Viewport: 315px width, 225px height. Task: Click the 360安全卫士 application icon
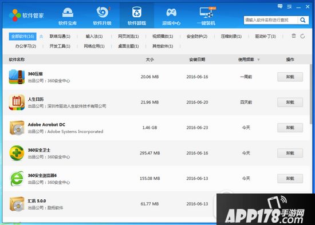coord(17,153)
